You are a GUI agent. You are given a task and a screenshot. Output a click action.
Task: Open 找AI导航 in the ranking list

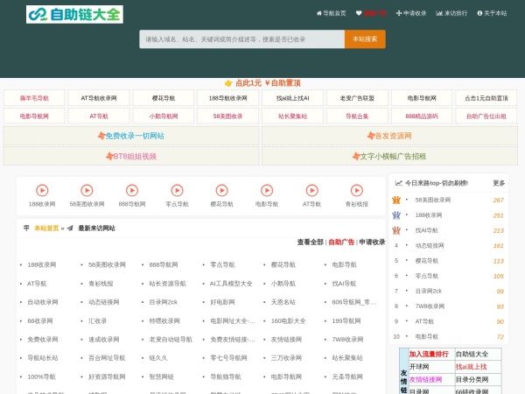(427, 230)
